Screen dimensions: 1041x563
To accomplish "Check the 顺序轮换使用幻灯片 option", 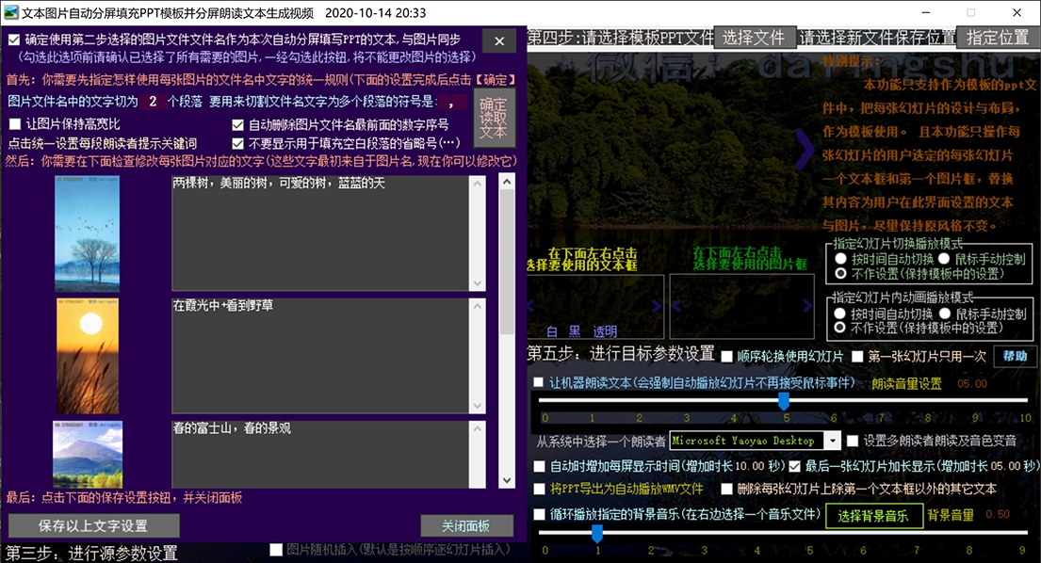I will 728,357.
